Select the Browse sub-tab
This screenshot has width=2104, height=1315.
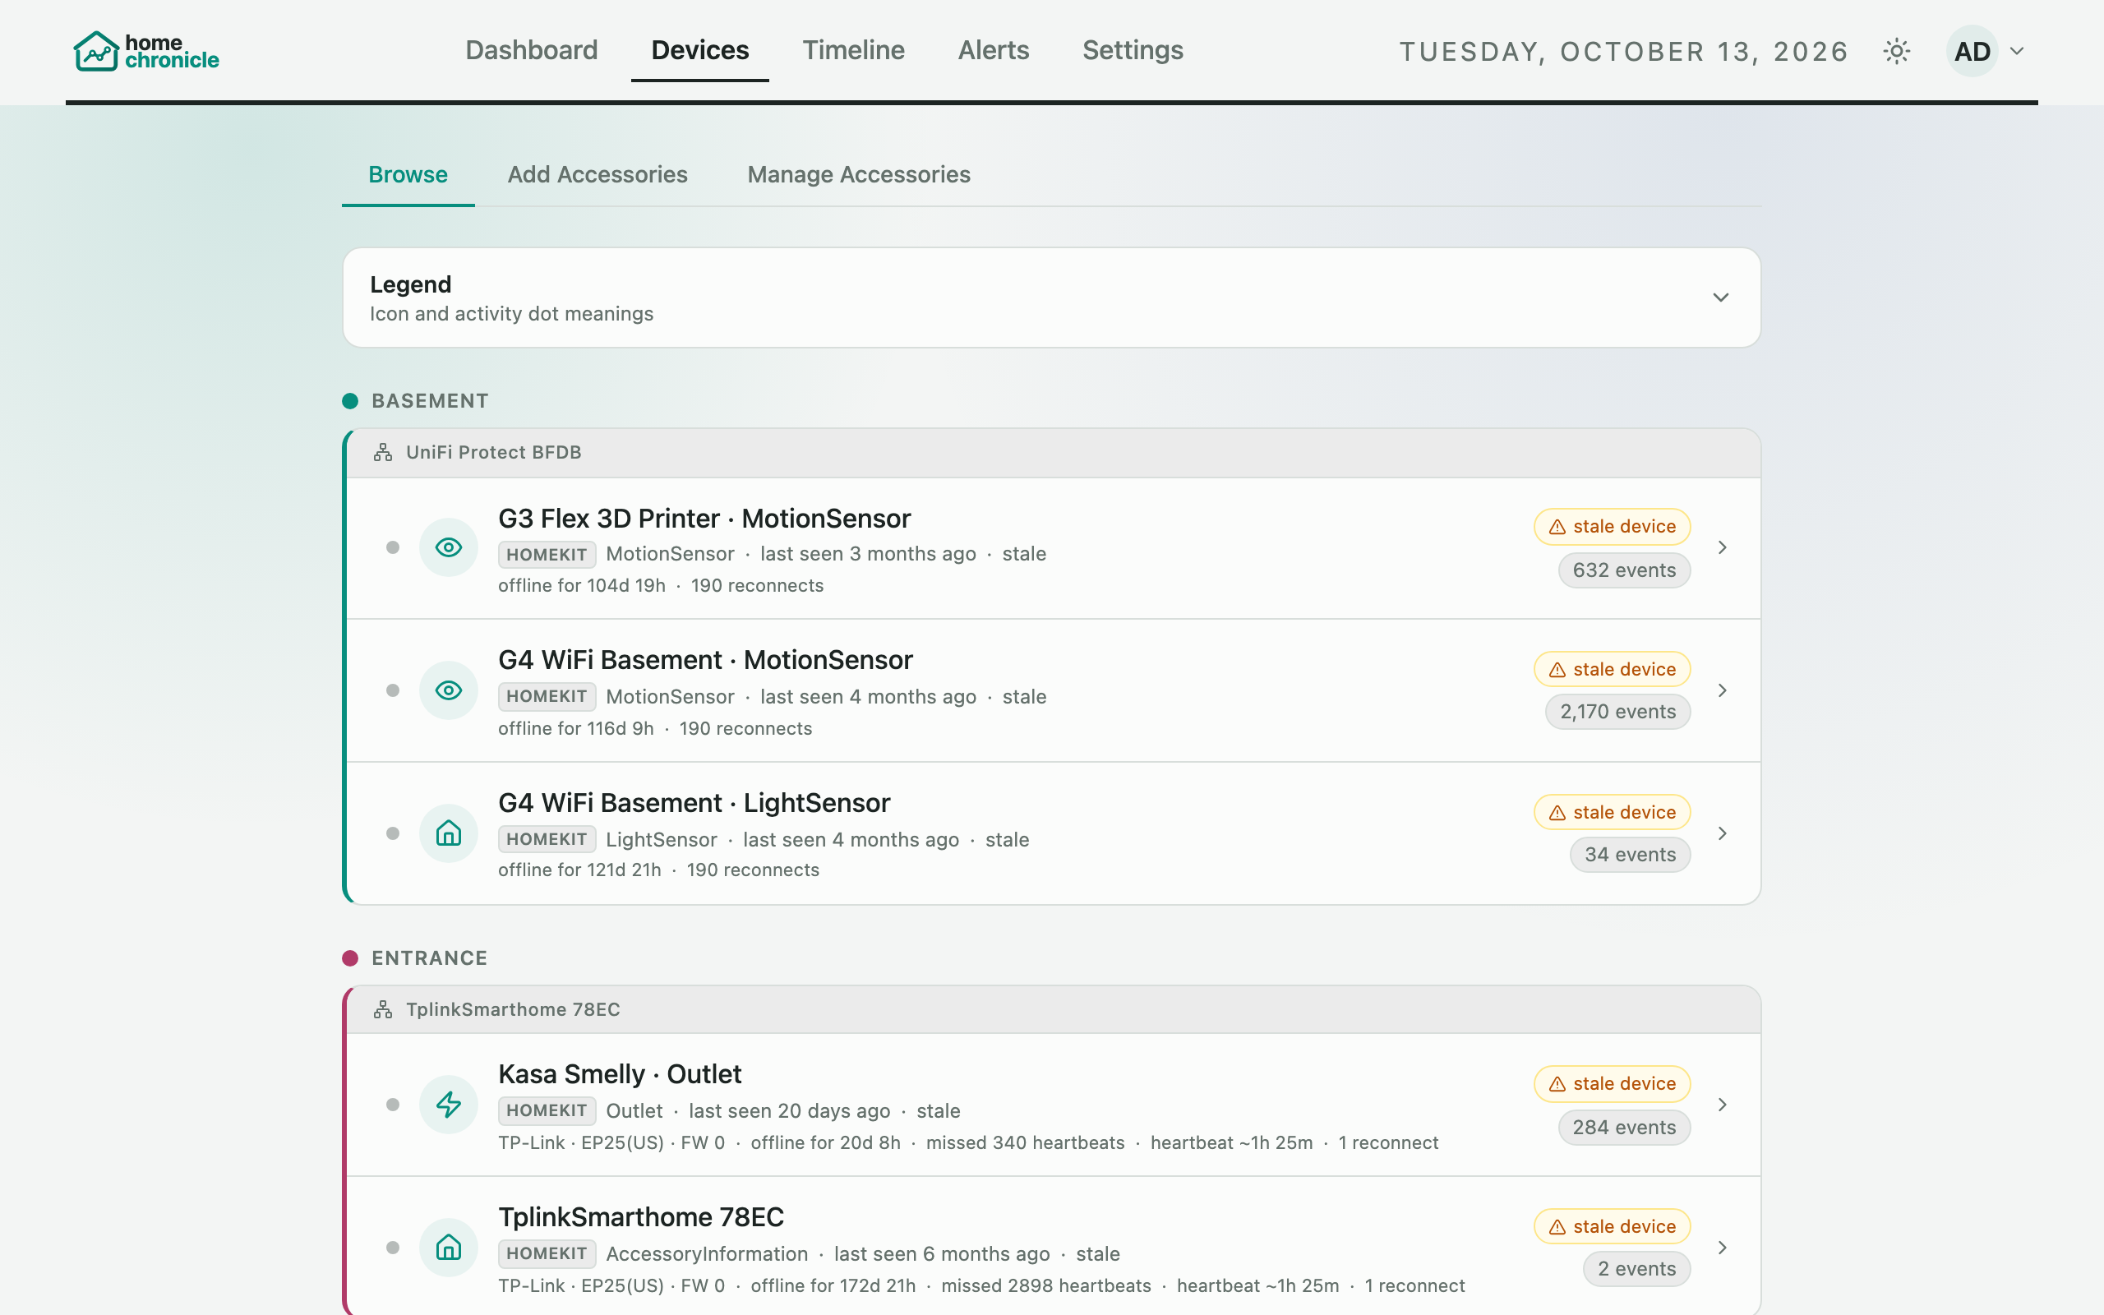pyautogui.click(x=408, y=175)
